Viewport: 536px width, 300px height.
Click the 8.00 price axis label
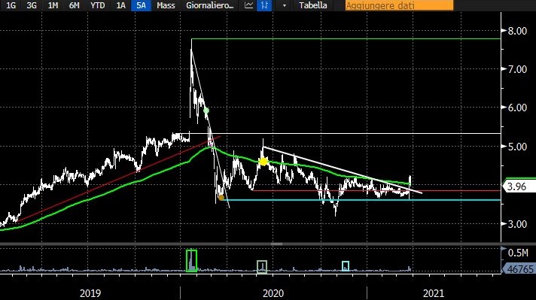tap(517, 31)
